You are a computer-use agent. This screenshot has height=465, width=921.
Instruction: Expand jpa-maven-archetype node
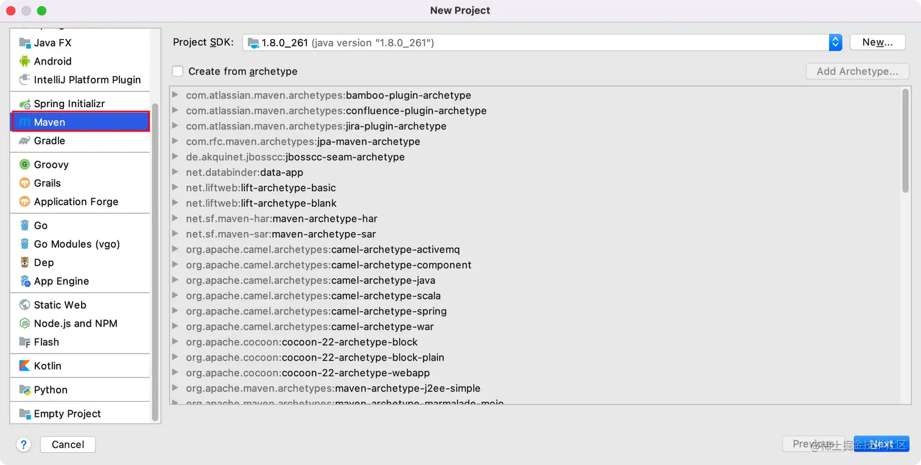tap(175, 141)
